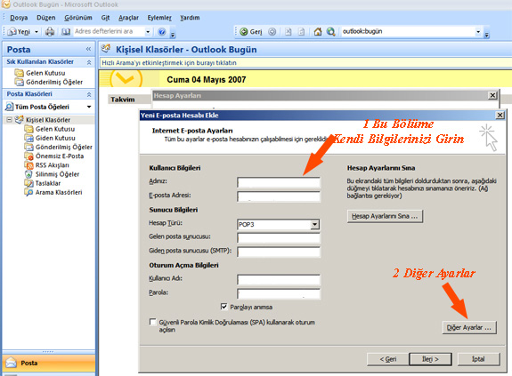
Task: Click the Home toolbar icon
Action: pos(317,32)
